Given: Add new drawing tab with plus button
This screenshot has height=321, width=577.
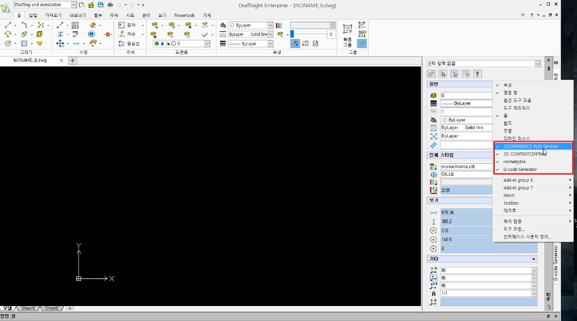Looking at the screenshot, I should [x=73, y=60].
